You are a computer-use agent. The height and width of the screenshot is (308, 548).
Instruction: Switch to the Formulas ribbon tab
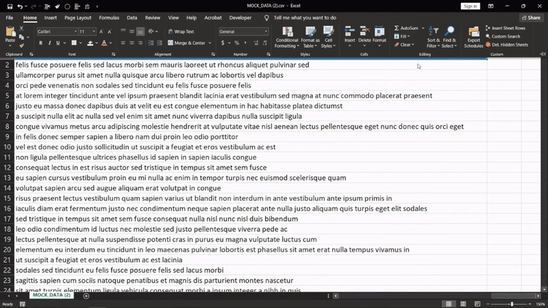pyautogui.click(x=109, y=18)
